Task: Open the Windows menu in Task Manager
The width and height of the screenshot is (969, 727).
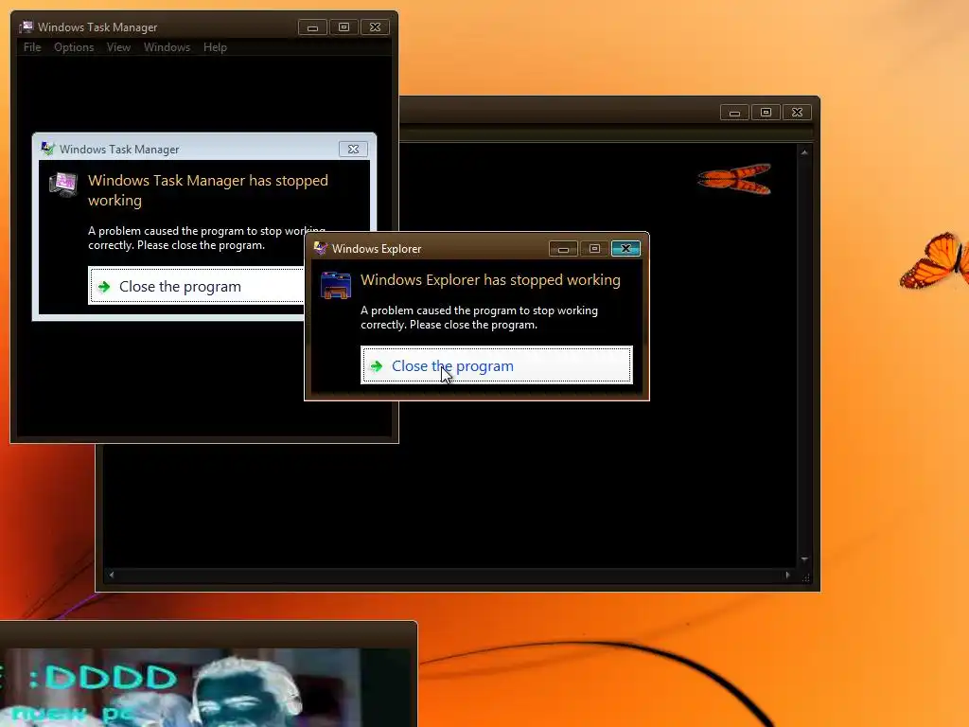Action: pos(167,47)
